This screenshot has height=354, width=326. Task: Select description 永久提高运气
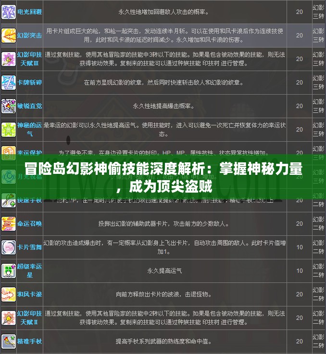[164, 271]
